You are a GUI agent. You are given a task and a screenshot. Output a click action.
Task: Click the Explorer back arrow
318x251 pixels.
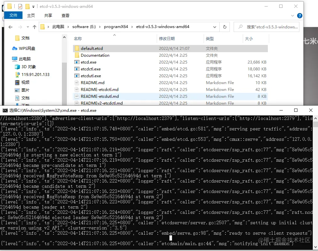tap(10, 27)
